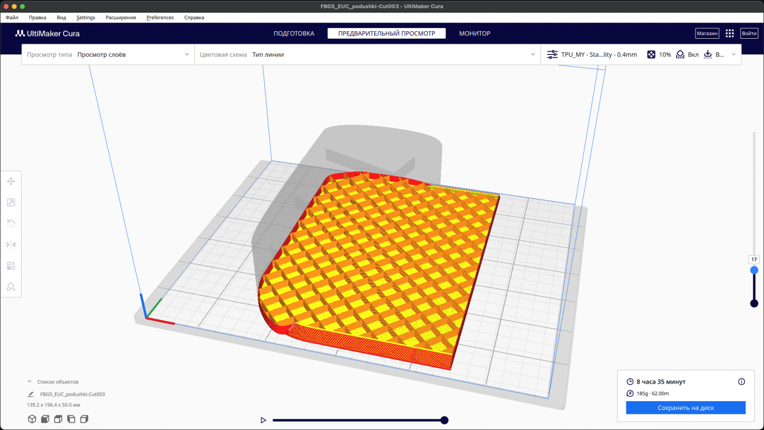The width and height of the screenshot is (764, 430).
Task: Click model dimensions 139.2 x 196.4 x 50.0 мм
Action: click(53, 405)
